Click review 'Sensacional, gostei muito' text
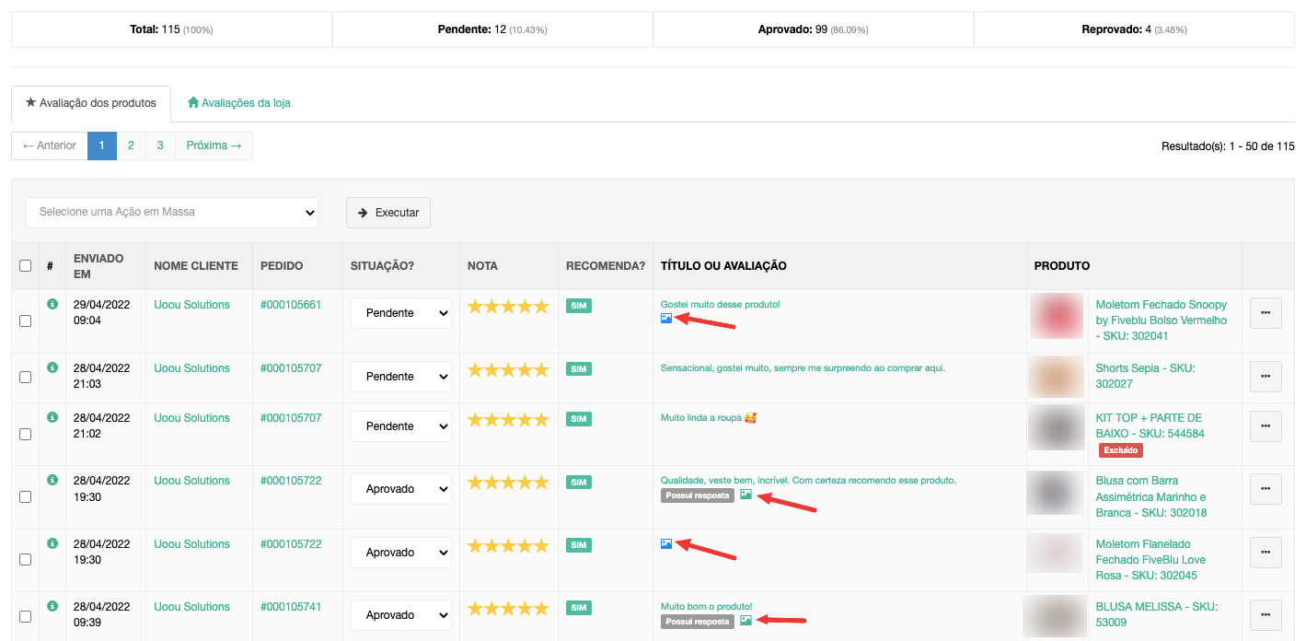The width and height of the screenshot is (1306, 641). tap(803, 367)
